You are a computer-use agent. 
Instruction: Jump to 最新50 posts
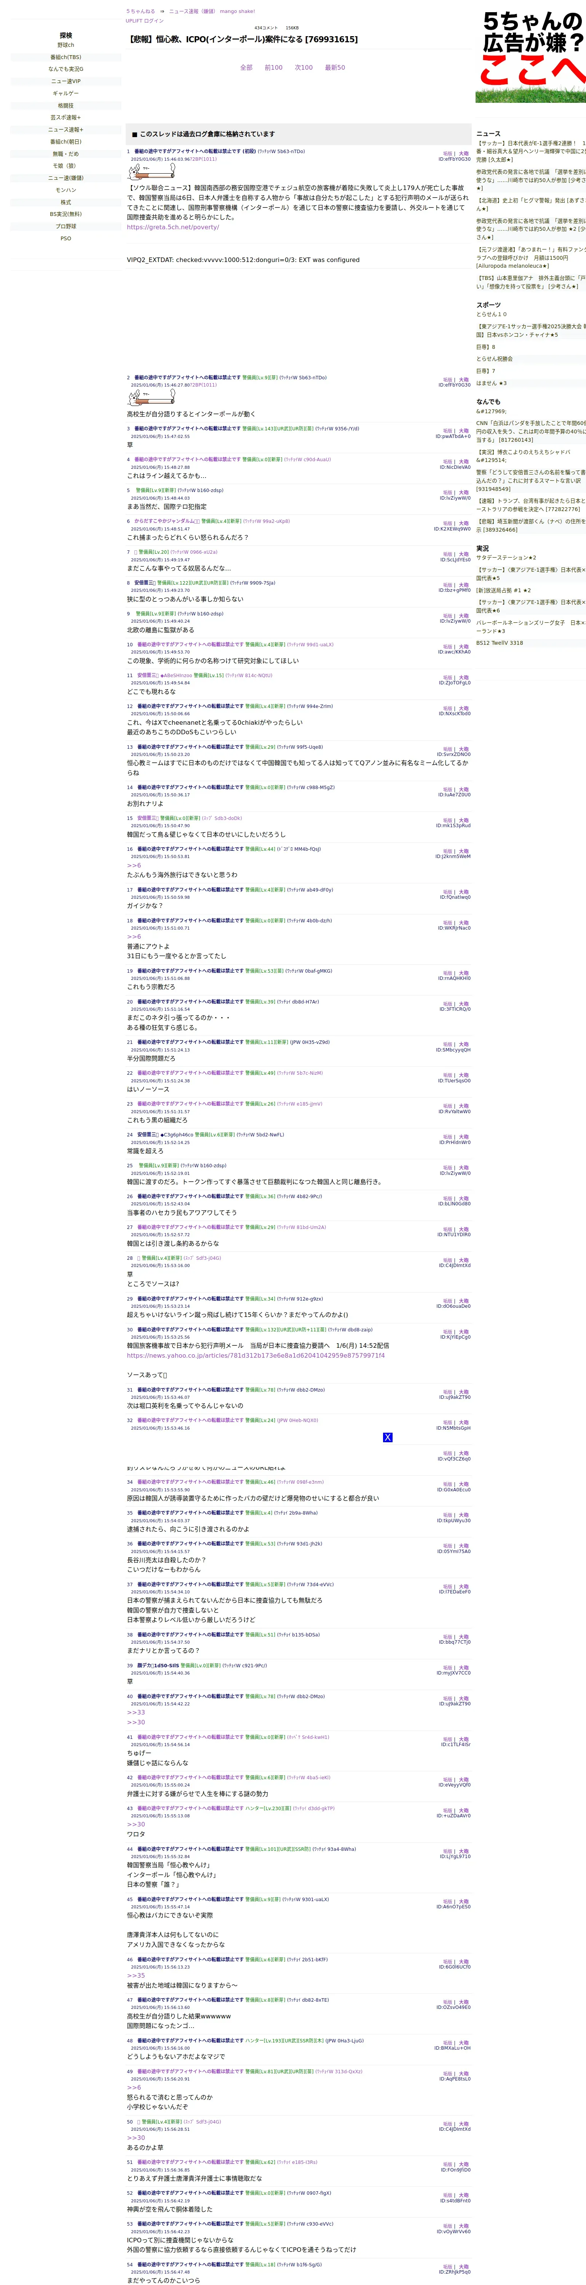pos(335,67)
